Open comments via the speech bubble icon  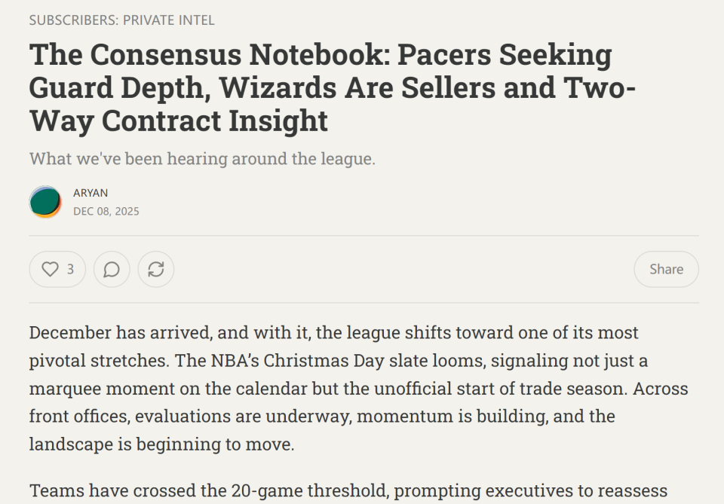[112, 269]
